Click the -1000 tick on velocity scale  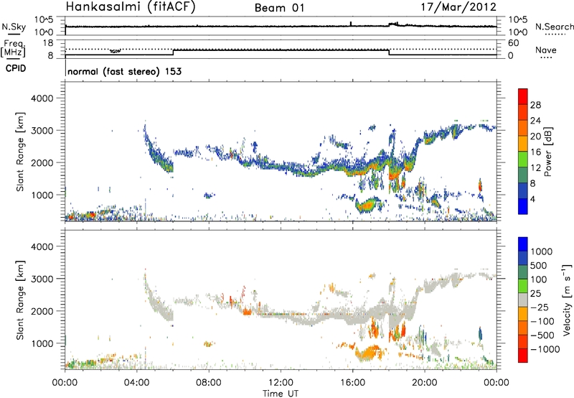click(545, 349)
